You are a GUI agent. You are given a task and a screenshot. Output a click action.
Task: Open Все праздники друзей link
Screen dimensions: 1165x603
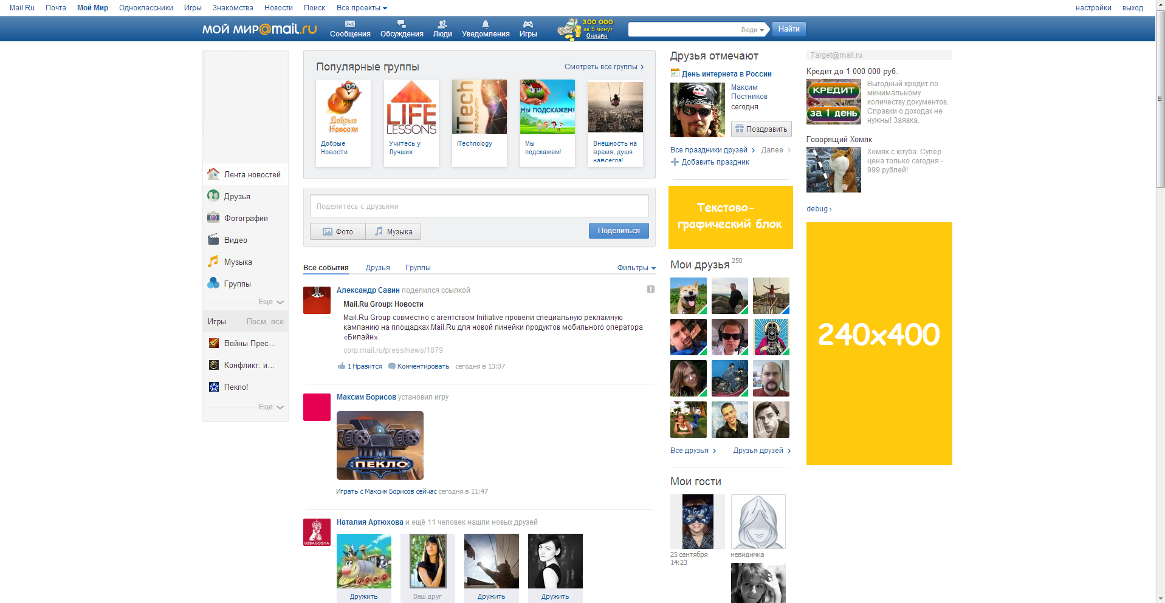(712, 150)
